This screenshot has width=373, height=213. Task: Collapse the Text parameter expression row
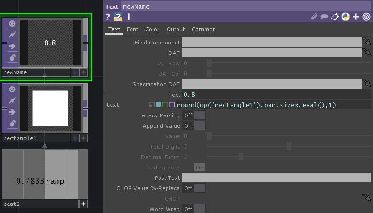tap(108, 95)
